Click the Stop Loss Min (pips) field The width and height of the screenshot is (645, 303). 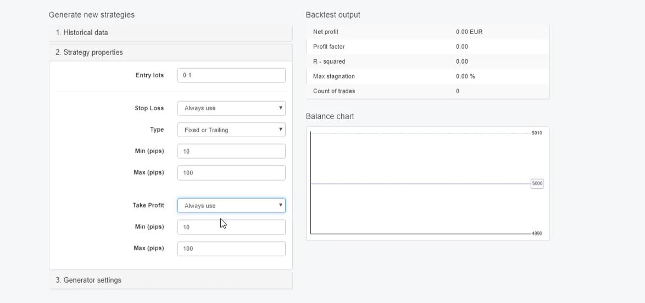click(231, 151)
